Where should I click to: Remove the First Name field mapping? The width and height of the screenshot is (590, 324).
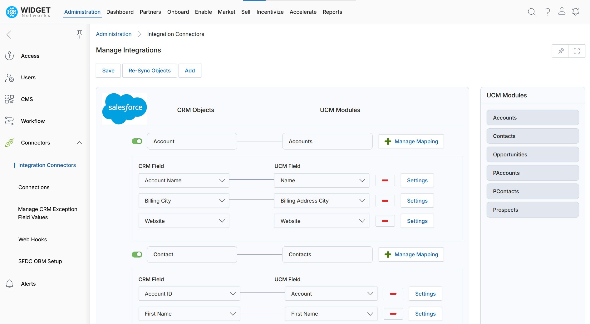393,314
